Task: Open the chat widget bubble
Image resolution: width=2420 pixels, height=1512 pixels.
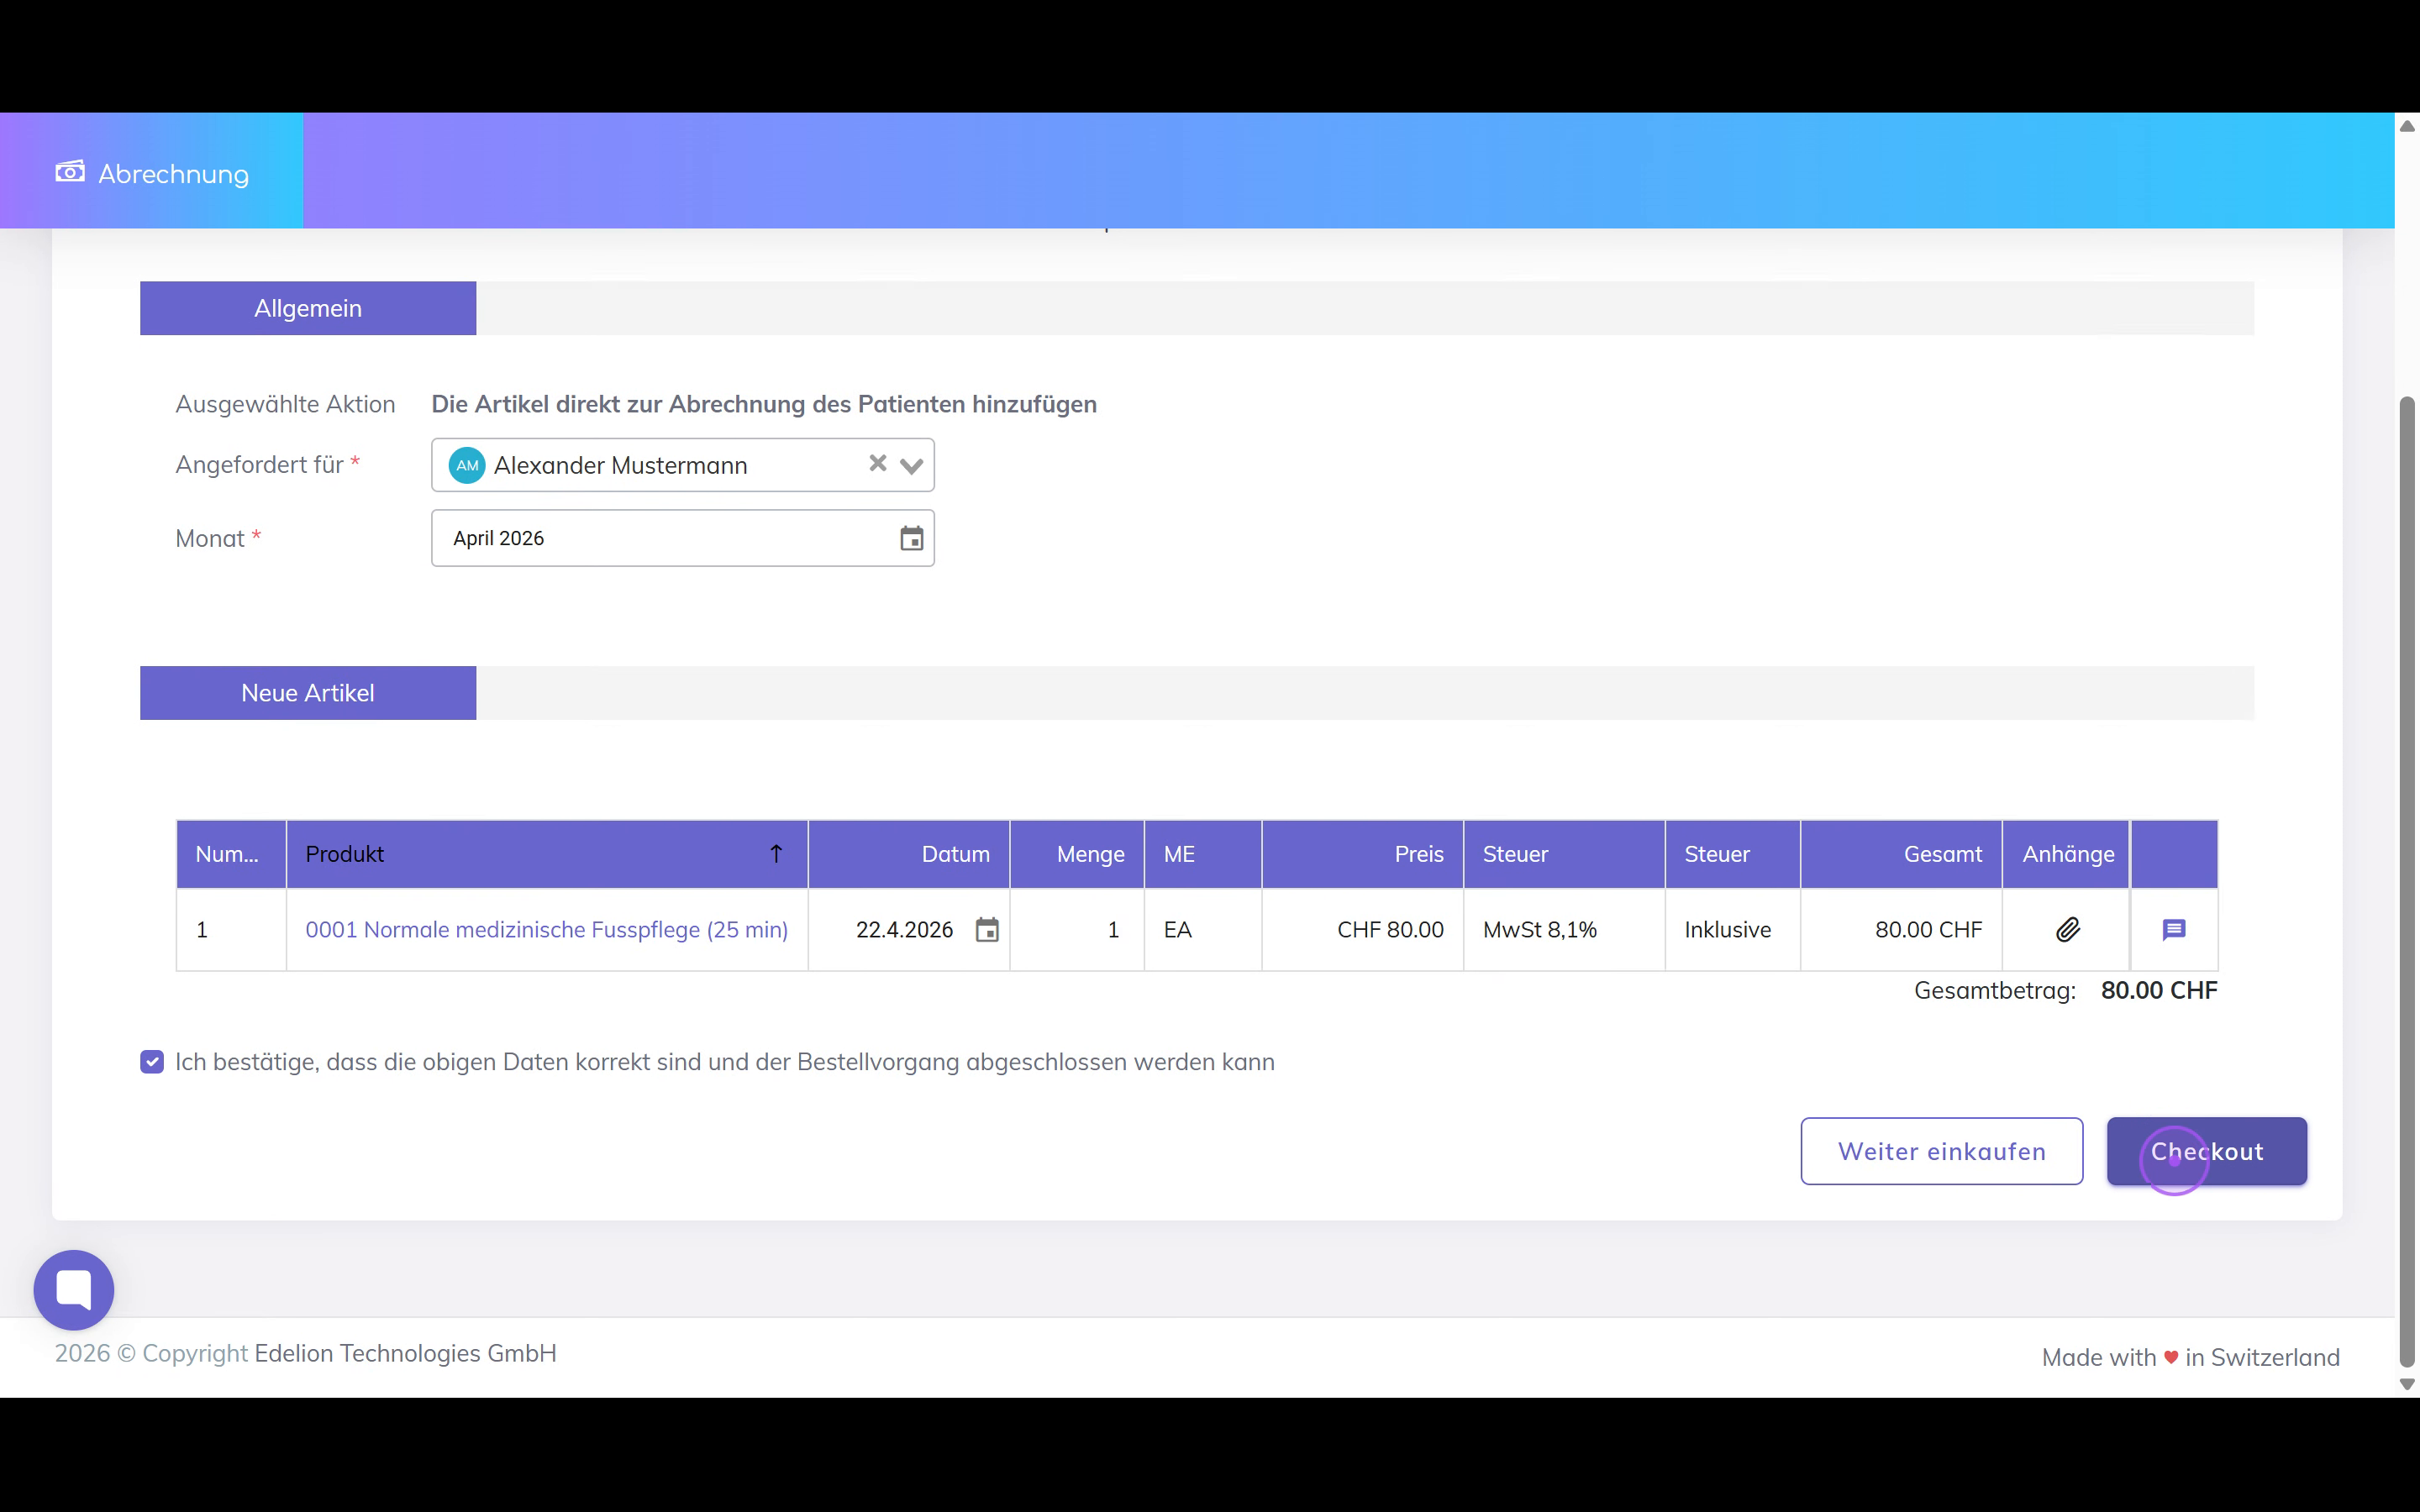Action: coord(74,1289)
